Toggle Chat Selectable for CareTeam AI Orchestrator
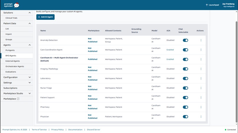This screenshot has height=133, width=238. tap(185, 59)
